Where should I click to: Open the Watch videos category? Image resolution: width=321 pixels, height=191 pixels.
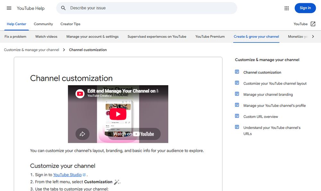[x=46, y=37]
